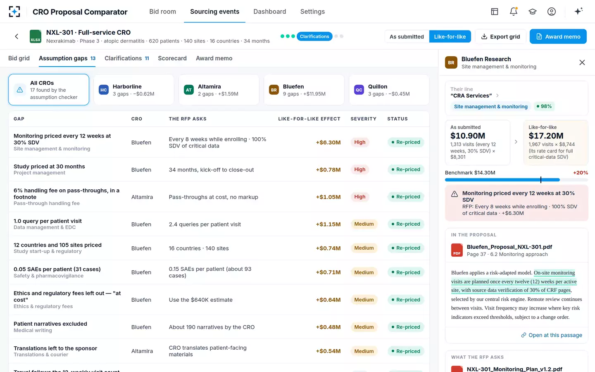
Task: Expand the “CRA Services” line chevron
Action: point(497,95)
